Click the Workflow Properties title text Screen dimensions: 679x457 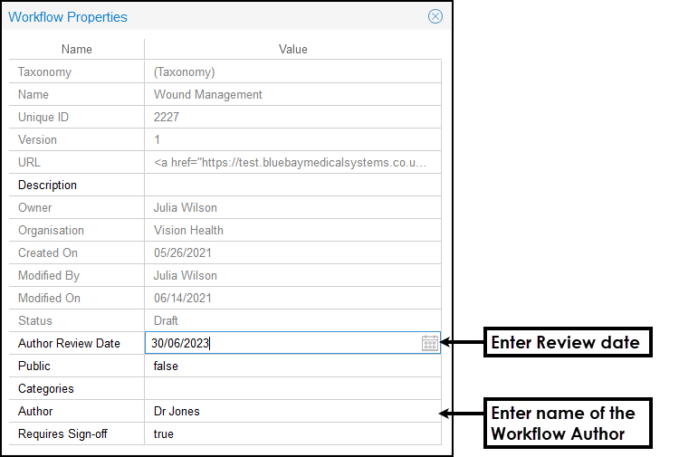68,17
